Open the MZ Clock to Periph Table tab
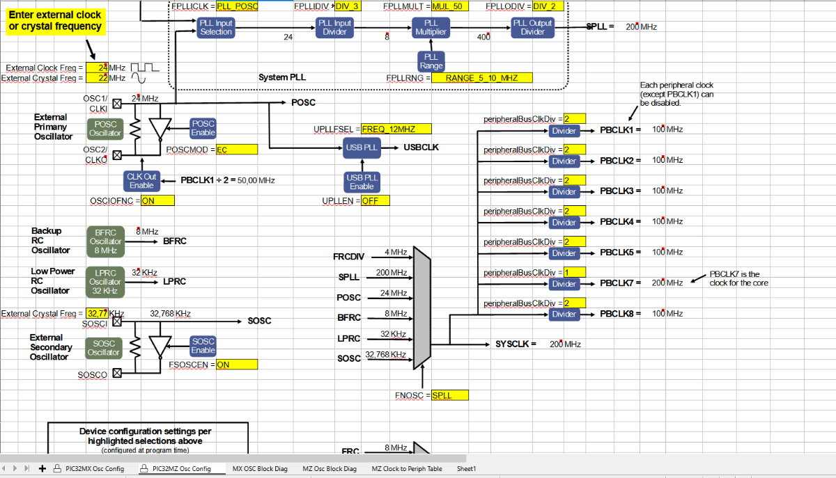 pos(407,469)
